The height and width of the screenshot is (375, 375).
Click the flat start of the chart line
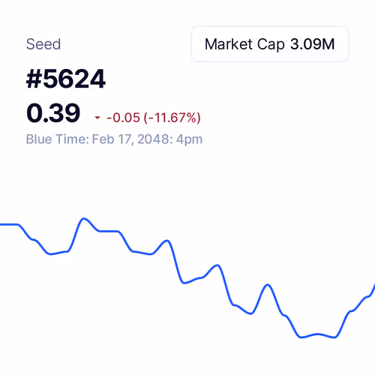[x=9, y=224]
